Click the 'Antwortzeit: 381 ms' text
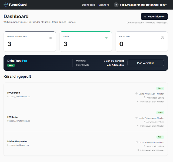173x162 pixels. 155,98
